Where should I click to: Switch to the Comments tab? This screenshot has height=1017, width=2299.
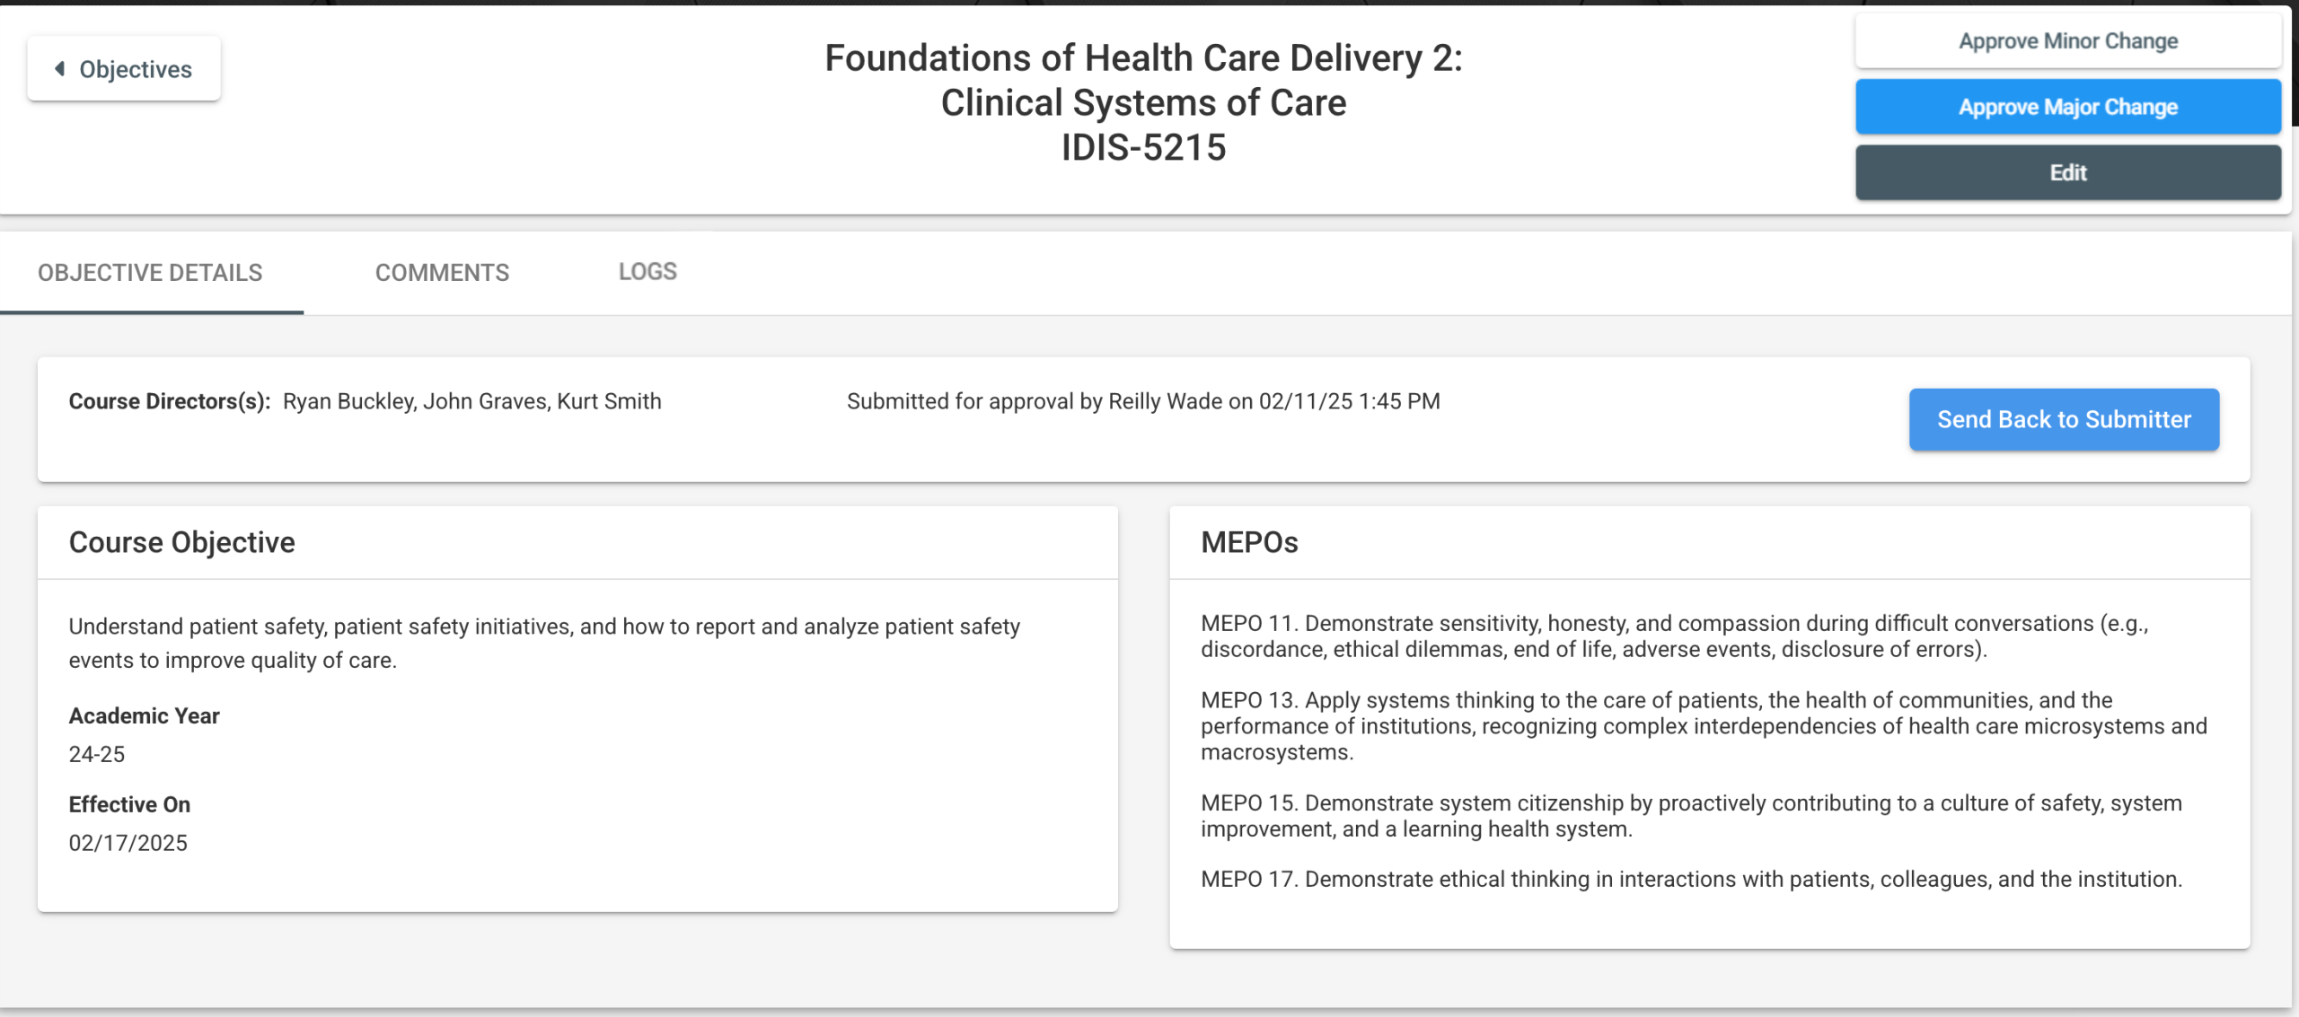tap(442, 273)
